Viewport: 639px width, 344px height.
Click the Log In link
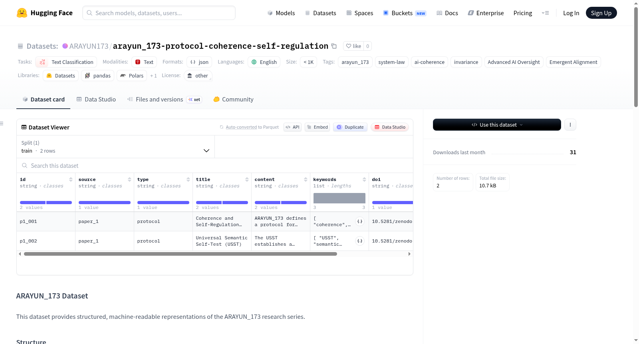coord(571,13)
